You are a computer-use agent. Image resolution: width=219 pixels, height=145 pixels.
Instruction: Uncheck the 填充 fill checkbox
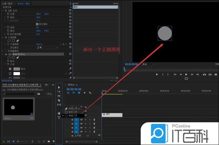[10, 69]
